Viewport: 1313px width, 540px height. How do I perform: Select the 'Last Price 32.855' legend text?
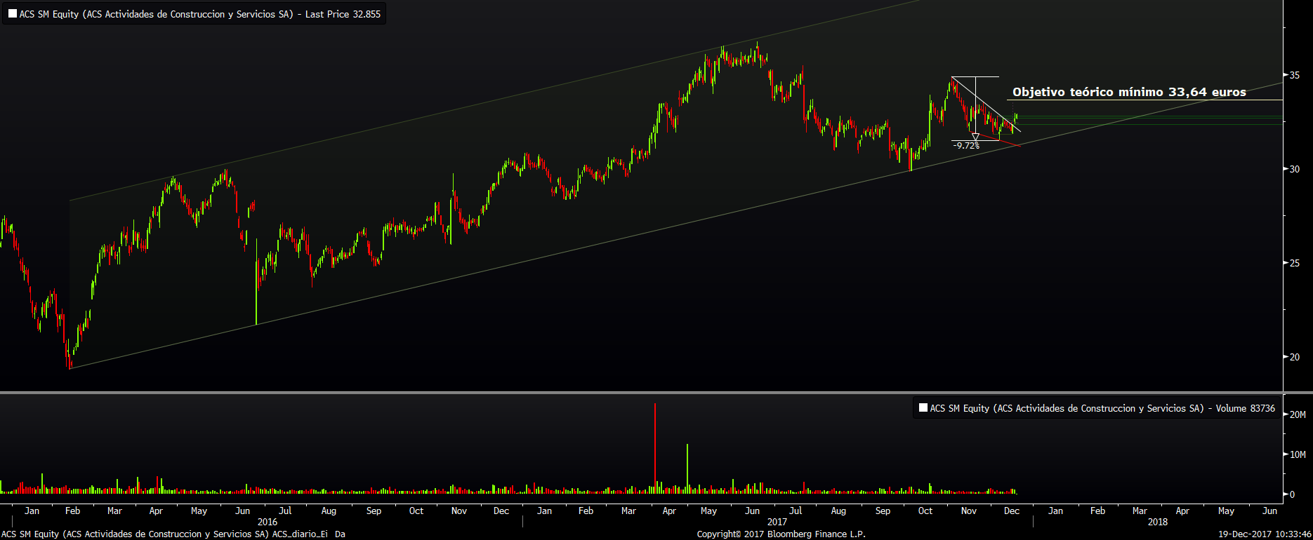pyautogui.click(x=343, y=14)
